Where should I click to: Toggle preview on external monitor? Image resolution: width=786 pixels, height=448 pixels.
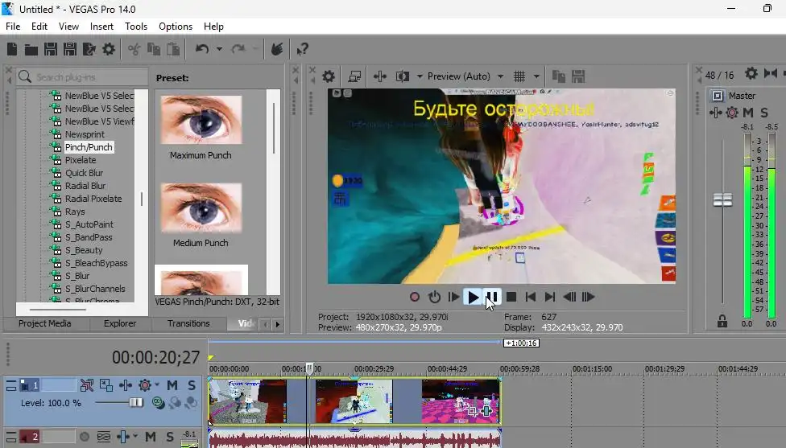click(x=354, y=76)
